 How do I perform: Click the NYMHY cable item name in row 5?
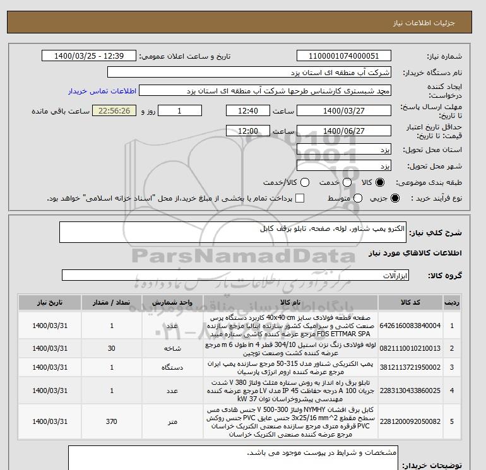tap(290, 422)
